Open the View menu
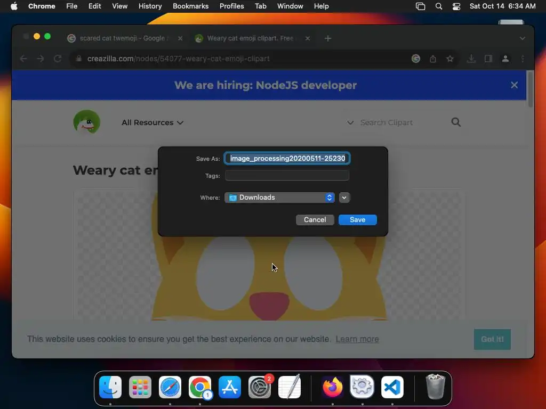This screenshot has height=409, width=546. (x=120, y=6)
